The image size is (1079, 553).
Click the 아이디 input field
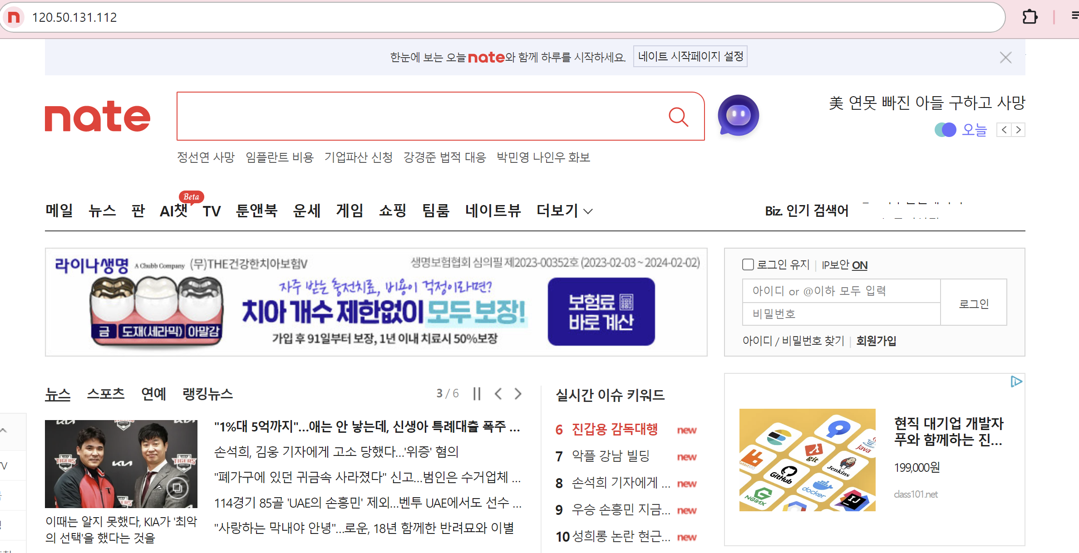click(841, 291)
